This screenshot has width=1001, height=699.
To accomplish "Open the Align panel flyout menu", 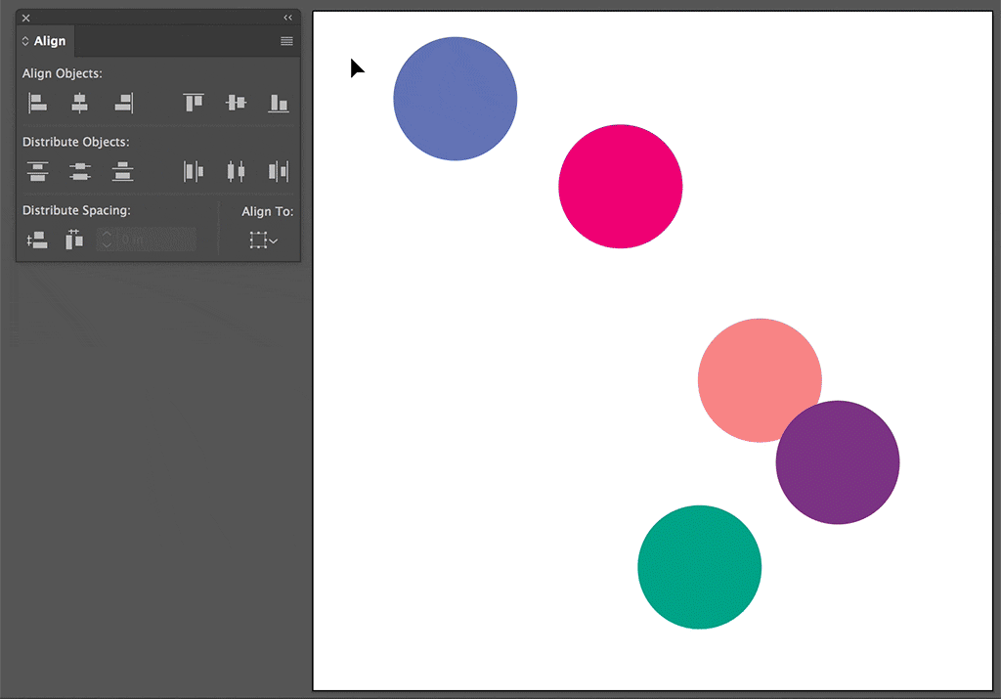I will [x=286, y=41].
